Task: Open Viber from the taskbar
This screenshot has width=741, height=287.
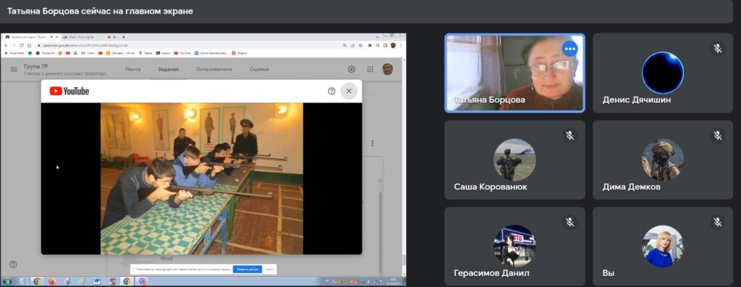Action: (142, 281)
